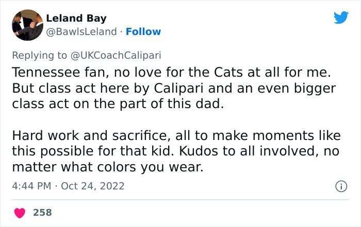Open the Leland Bay display name
This screenshot has height=227, width=361.
coord(76,19)
